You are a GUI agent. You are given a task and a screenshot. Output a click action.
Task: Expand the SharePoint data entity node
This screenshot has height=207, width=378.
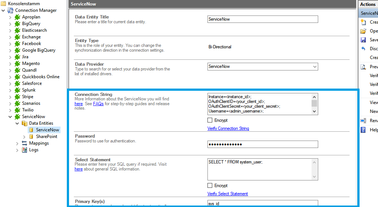coord(24,137)
